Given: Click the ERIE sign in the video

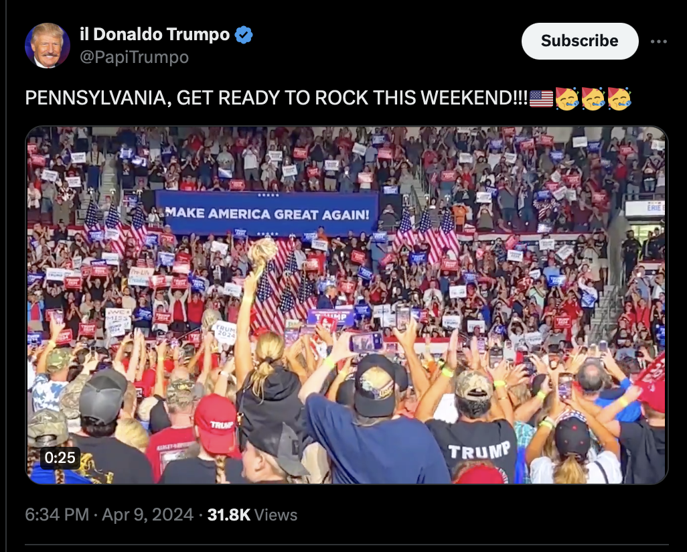Looking at the screenshot, I should click(645, 208).
